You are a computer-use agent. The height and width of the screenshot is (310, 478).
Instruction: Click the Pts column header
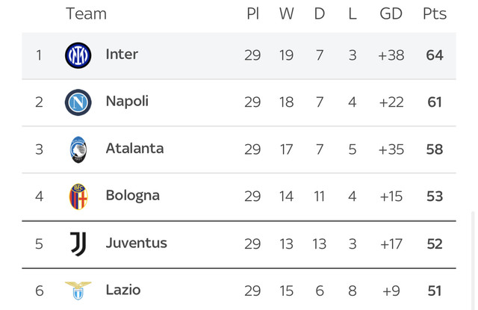pyautogui.click(x=435, y=13)
